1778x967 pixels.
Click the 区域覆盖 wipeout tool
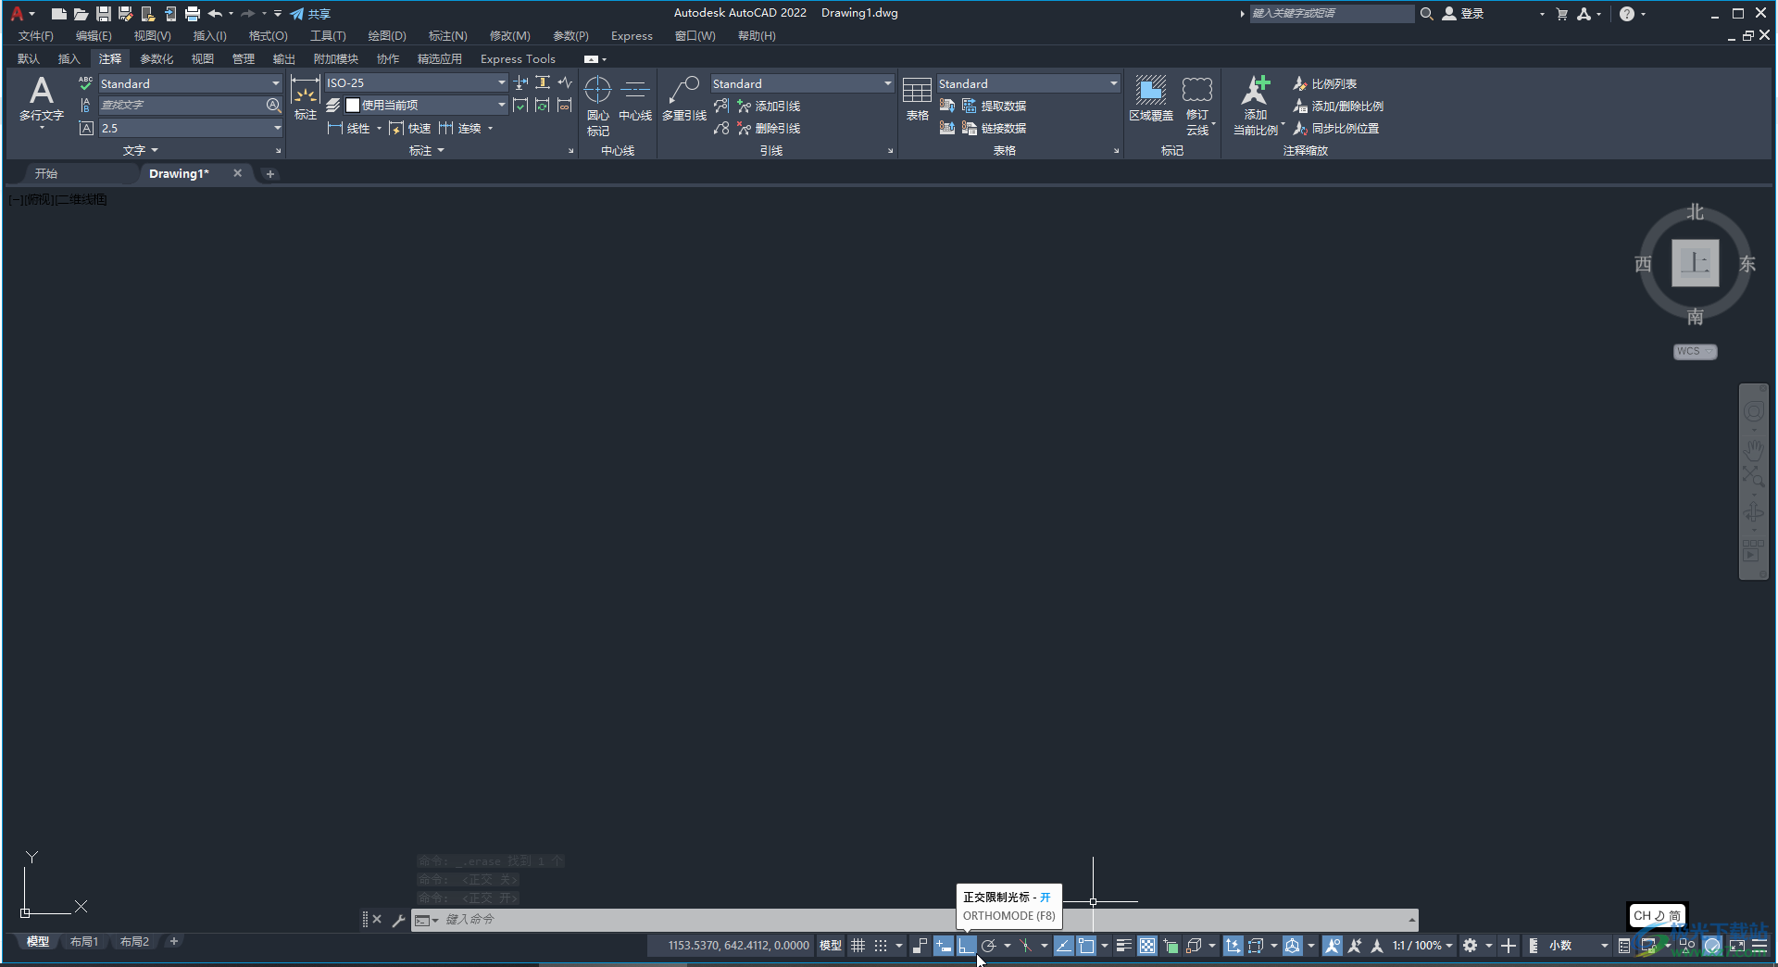tap(1150, 99)
